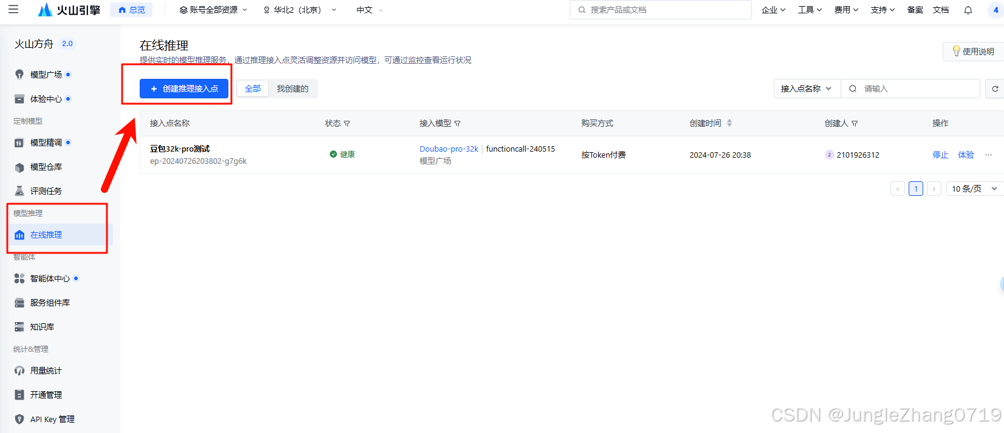Filter by the 状态 column funnel icon
Screen dimensions: 1004x433
tap(347, 124)
